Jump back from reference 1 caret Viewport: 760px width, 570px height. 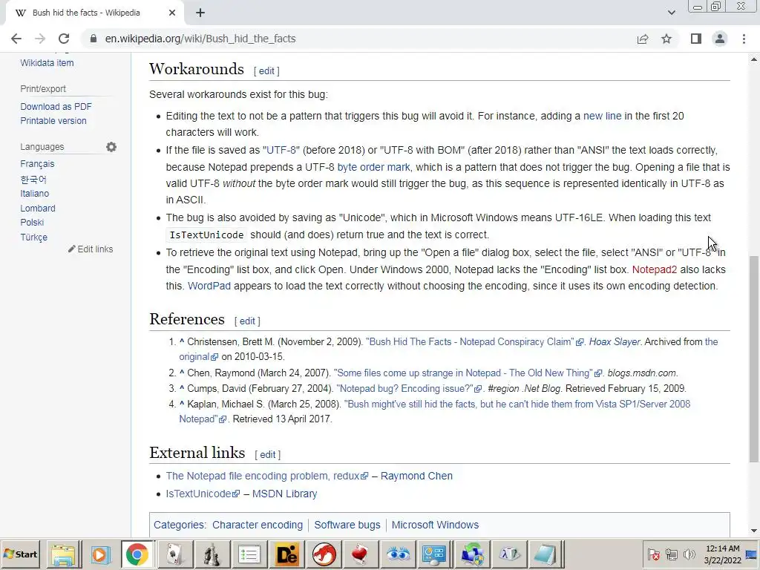click(x=182, y=341)
